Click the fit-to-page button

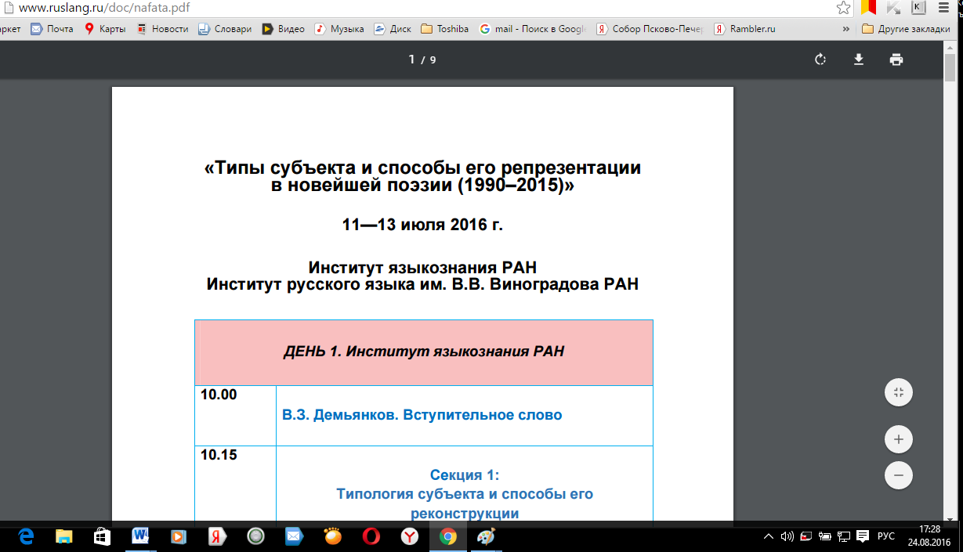point(899,392)
